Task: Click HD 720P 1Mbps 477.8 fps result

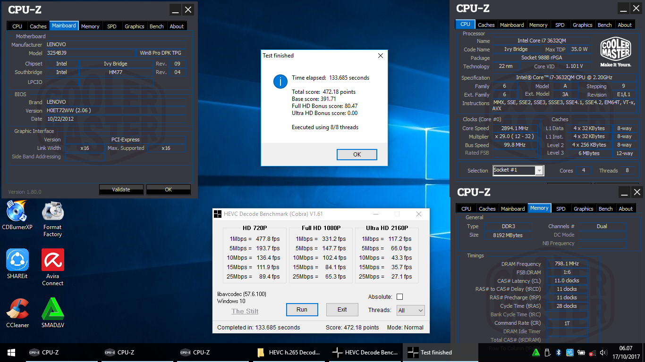Action: (255, 239)
